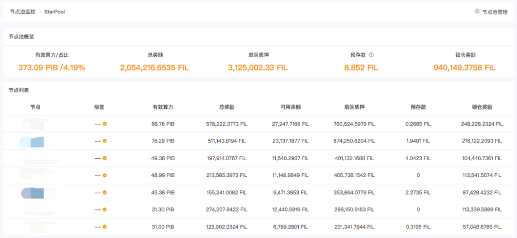This screenshot has height=238, width=517.
Task: Click the 扇区质押 column header in the node list
Action: [354, 107]
